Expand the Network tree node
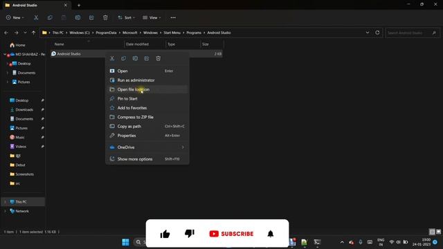 click(5, 211)
